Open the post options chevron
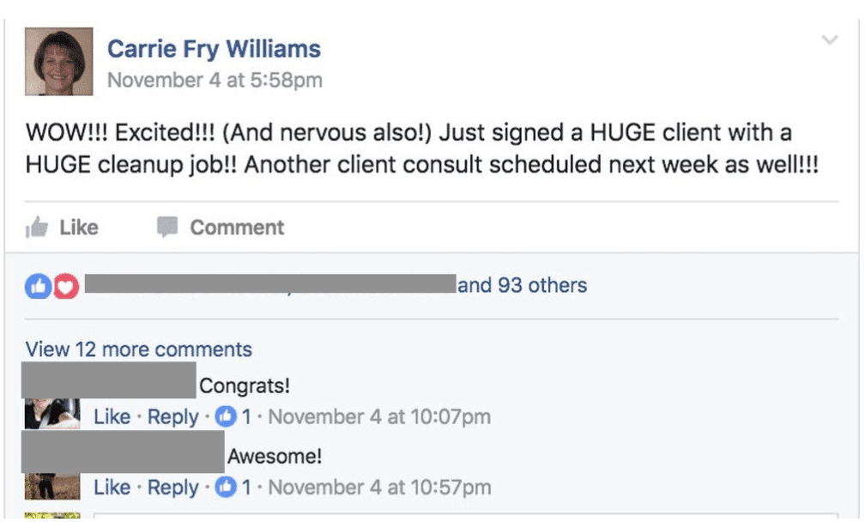The height and width of the screenshot is (522, 865). pos(828,39)
